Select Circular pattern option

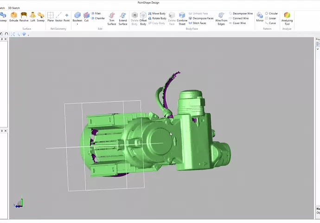(271, 13)
